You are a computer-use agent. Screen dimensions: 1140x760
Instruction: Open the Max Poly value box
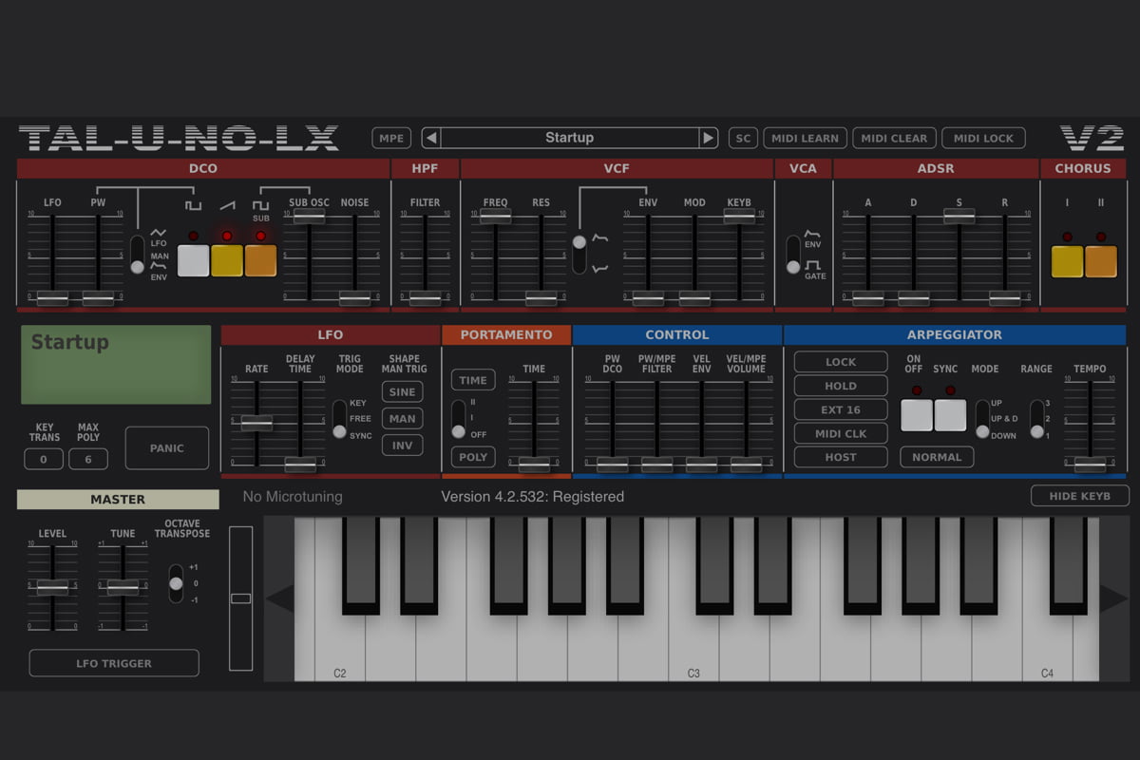tap(88, 459)
